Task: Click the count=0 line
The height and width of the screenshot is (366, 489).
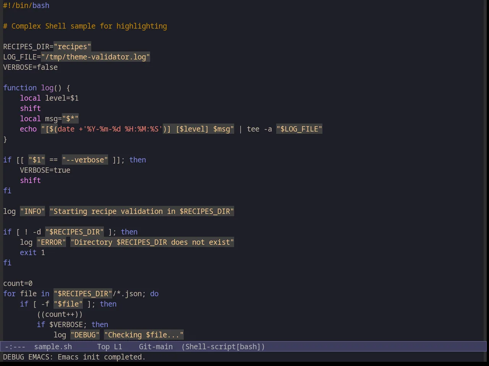Action: pyautogui.click(x=18, y=283)
